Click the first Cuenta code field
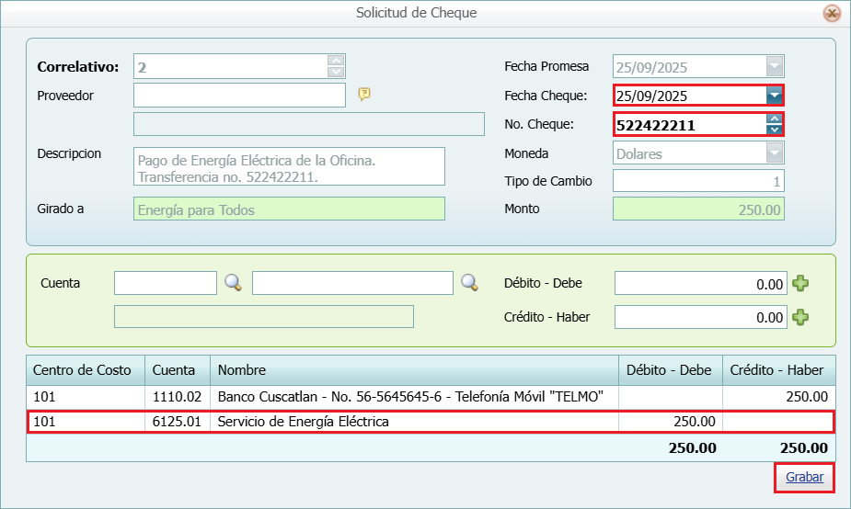The width and height of the screenshot is (851, 509). point(166,283)
